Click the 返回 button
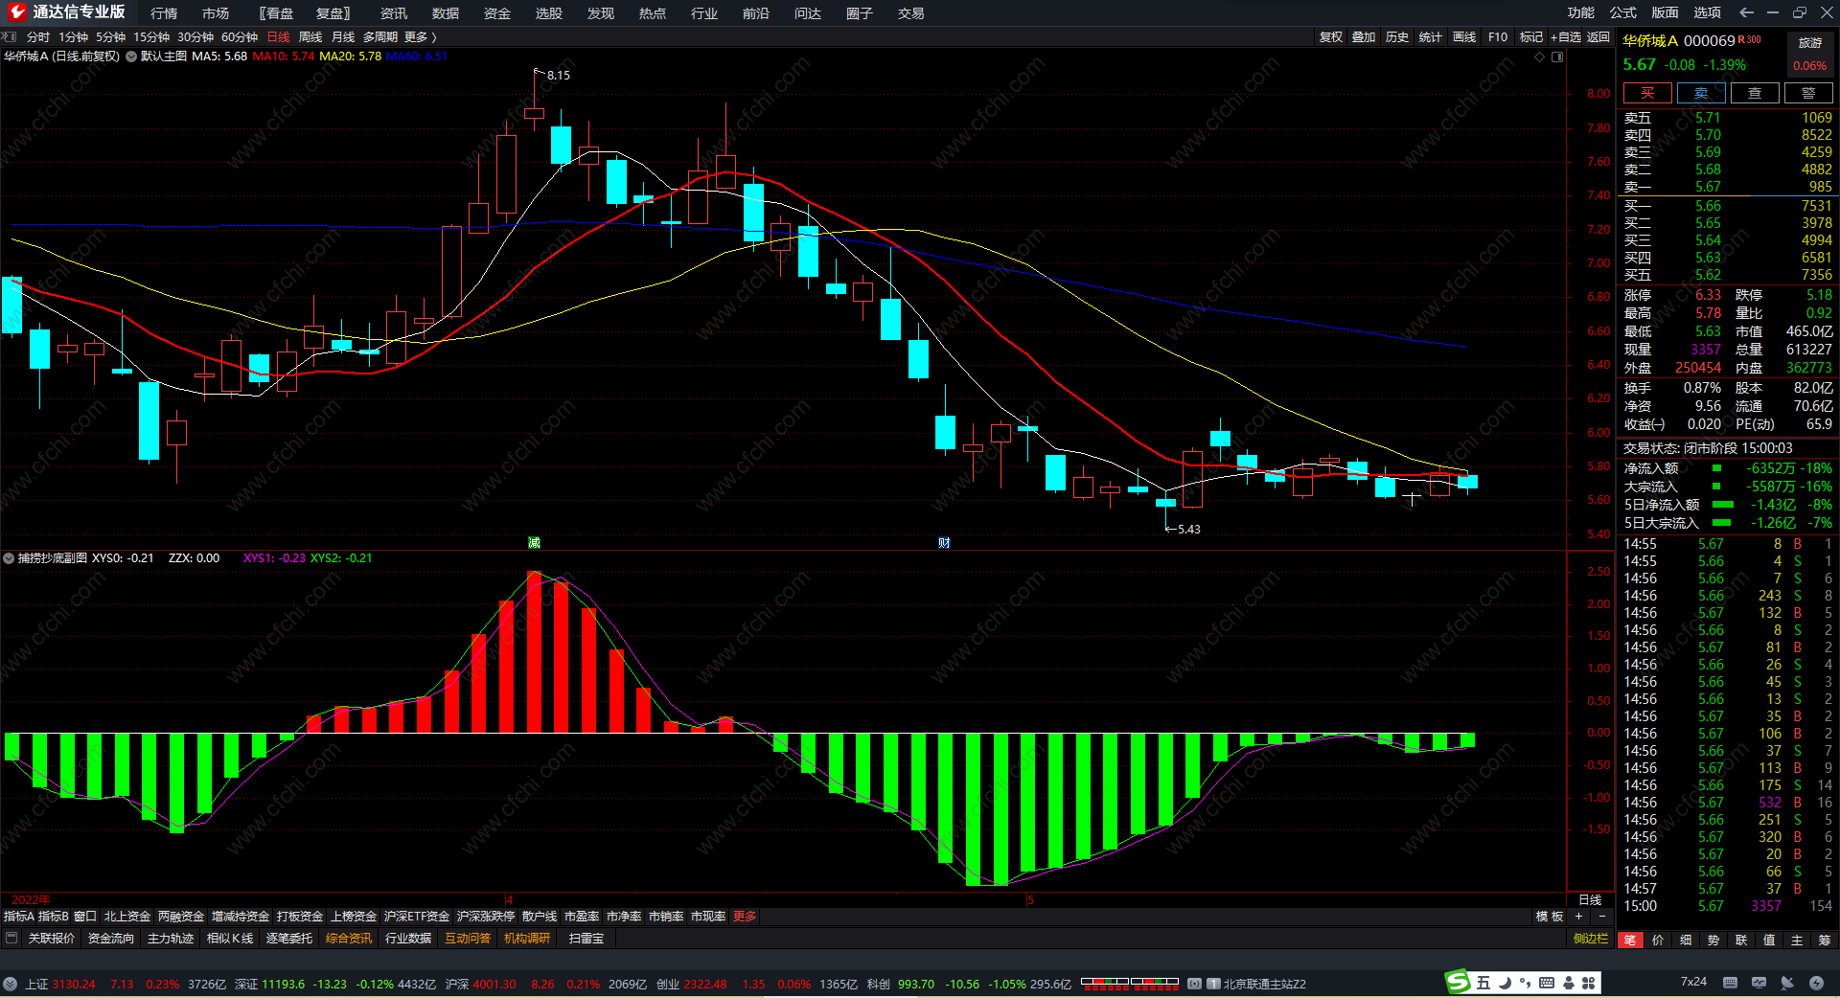This screenshot has width=1840, height=998. 1598,37
